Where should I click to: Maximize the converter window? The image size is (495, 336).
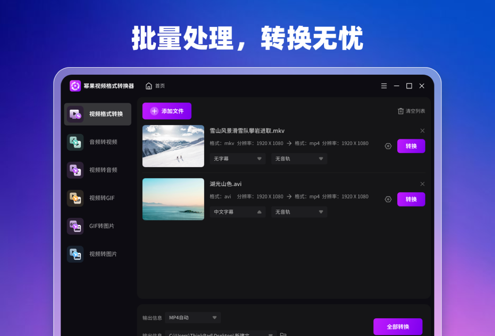click(x=409, y=86)
